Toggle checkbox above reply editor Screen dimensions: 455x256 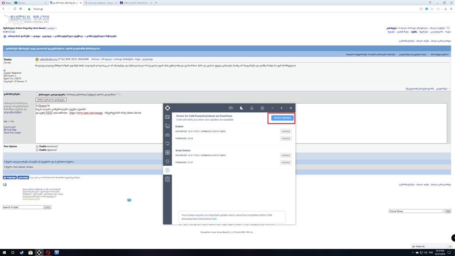tap(37, 94)
